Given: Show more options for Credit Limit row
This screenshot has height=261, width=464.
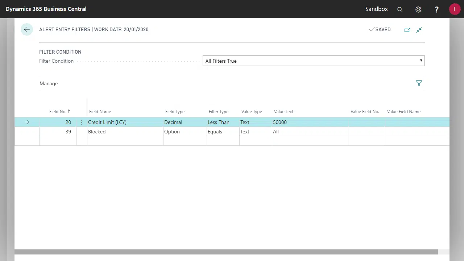Looking at the screenshot, I should click(x=82, y=123).
